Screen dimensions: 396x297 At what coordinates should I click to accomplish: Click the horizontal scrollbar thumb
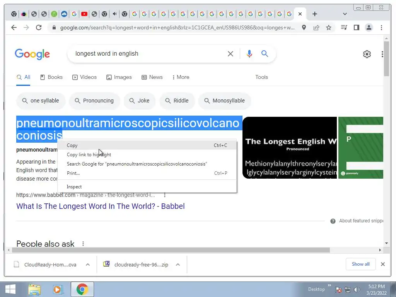tap(171, 250)
